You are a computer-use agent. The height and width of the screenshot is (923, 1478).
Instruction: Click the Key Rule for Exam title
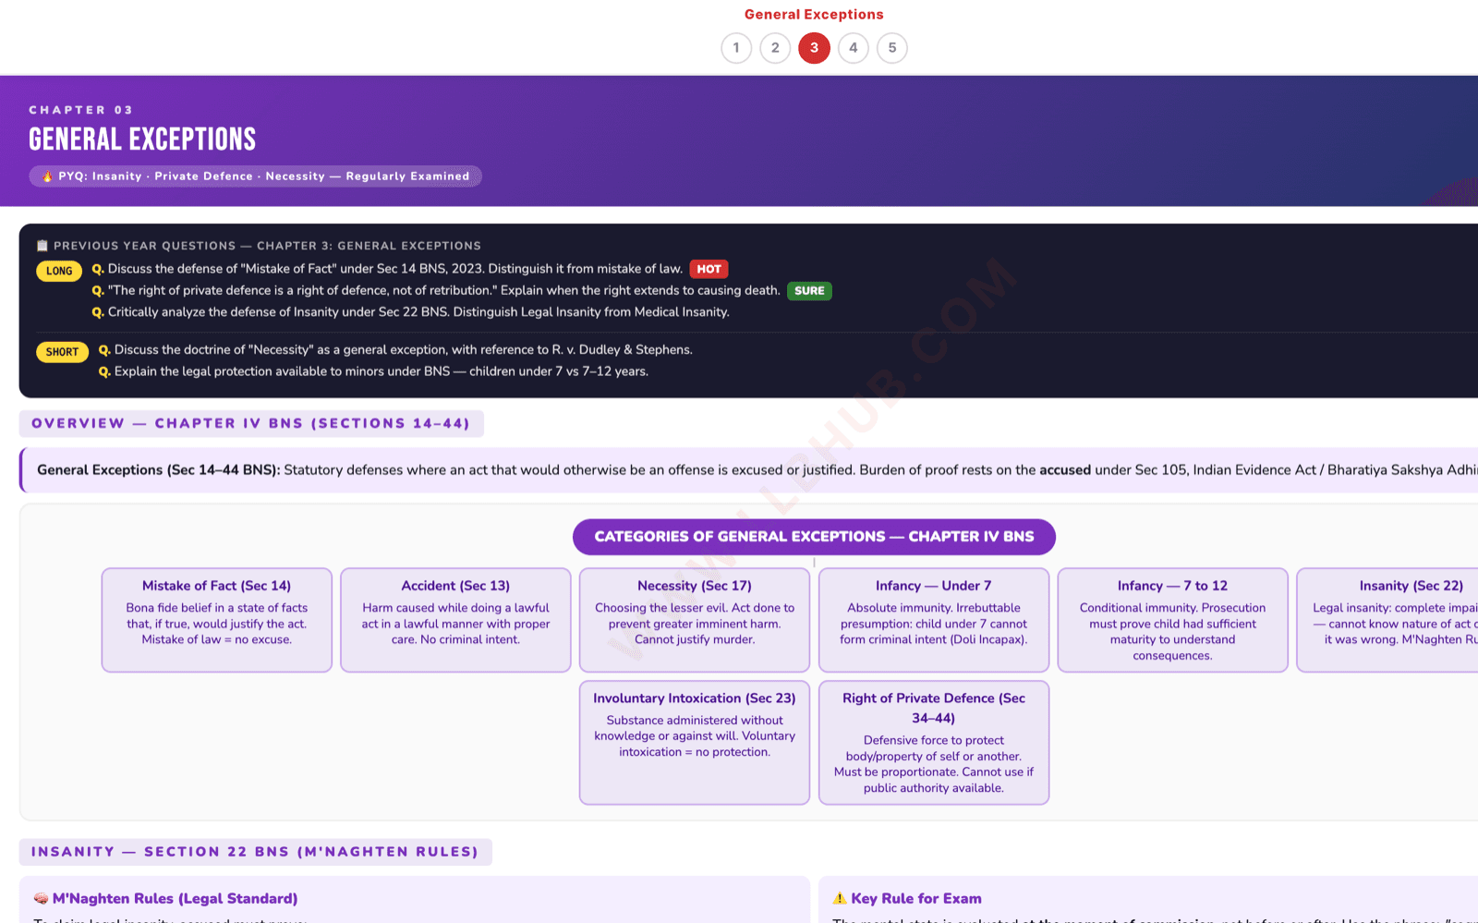coord(916,899)
